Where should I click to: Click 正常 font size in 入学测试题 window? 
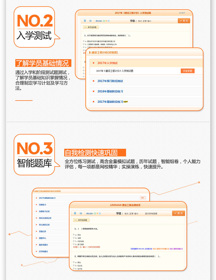tap(144, 21)
